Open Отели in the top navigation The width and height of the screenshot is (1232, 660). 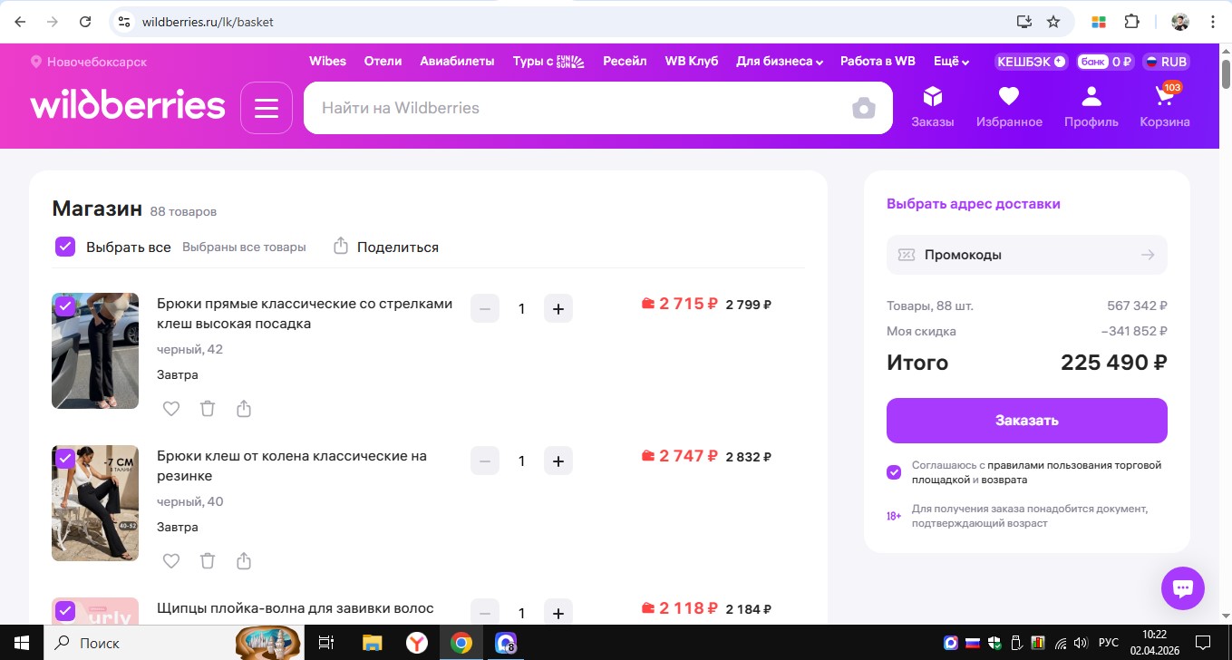pyautogui.click(x=383, y=62)
